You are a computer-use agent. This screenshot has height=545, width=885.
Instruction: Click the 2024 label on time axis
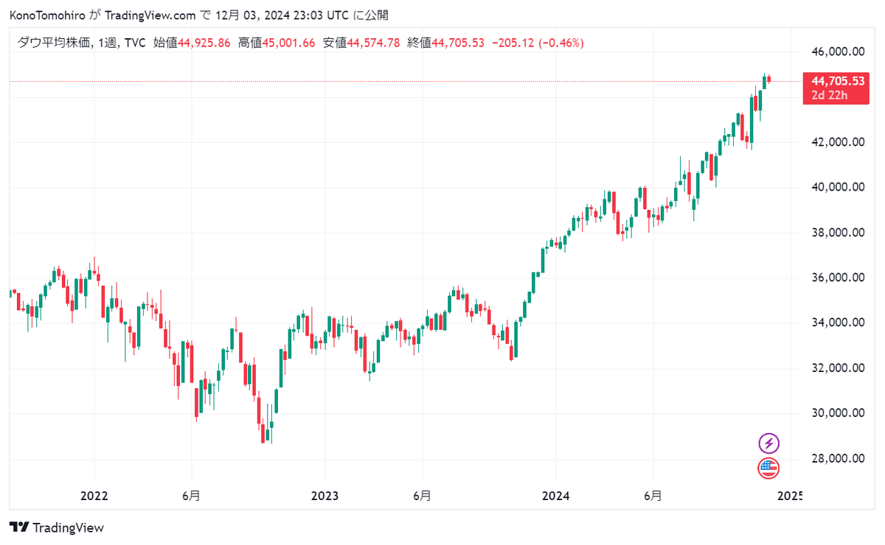[x=556, y=496]
